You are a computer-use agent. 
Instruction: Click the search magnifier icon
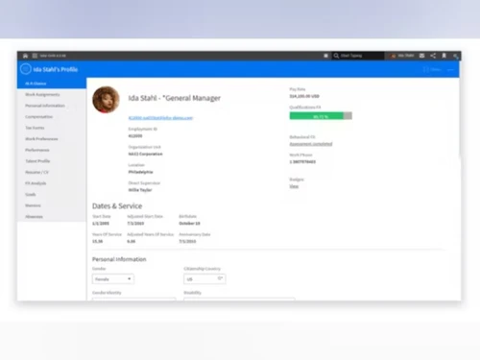pos(336,56)
